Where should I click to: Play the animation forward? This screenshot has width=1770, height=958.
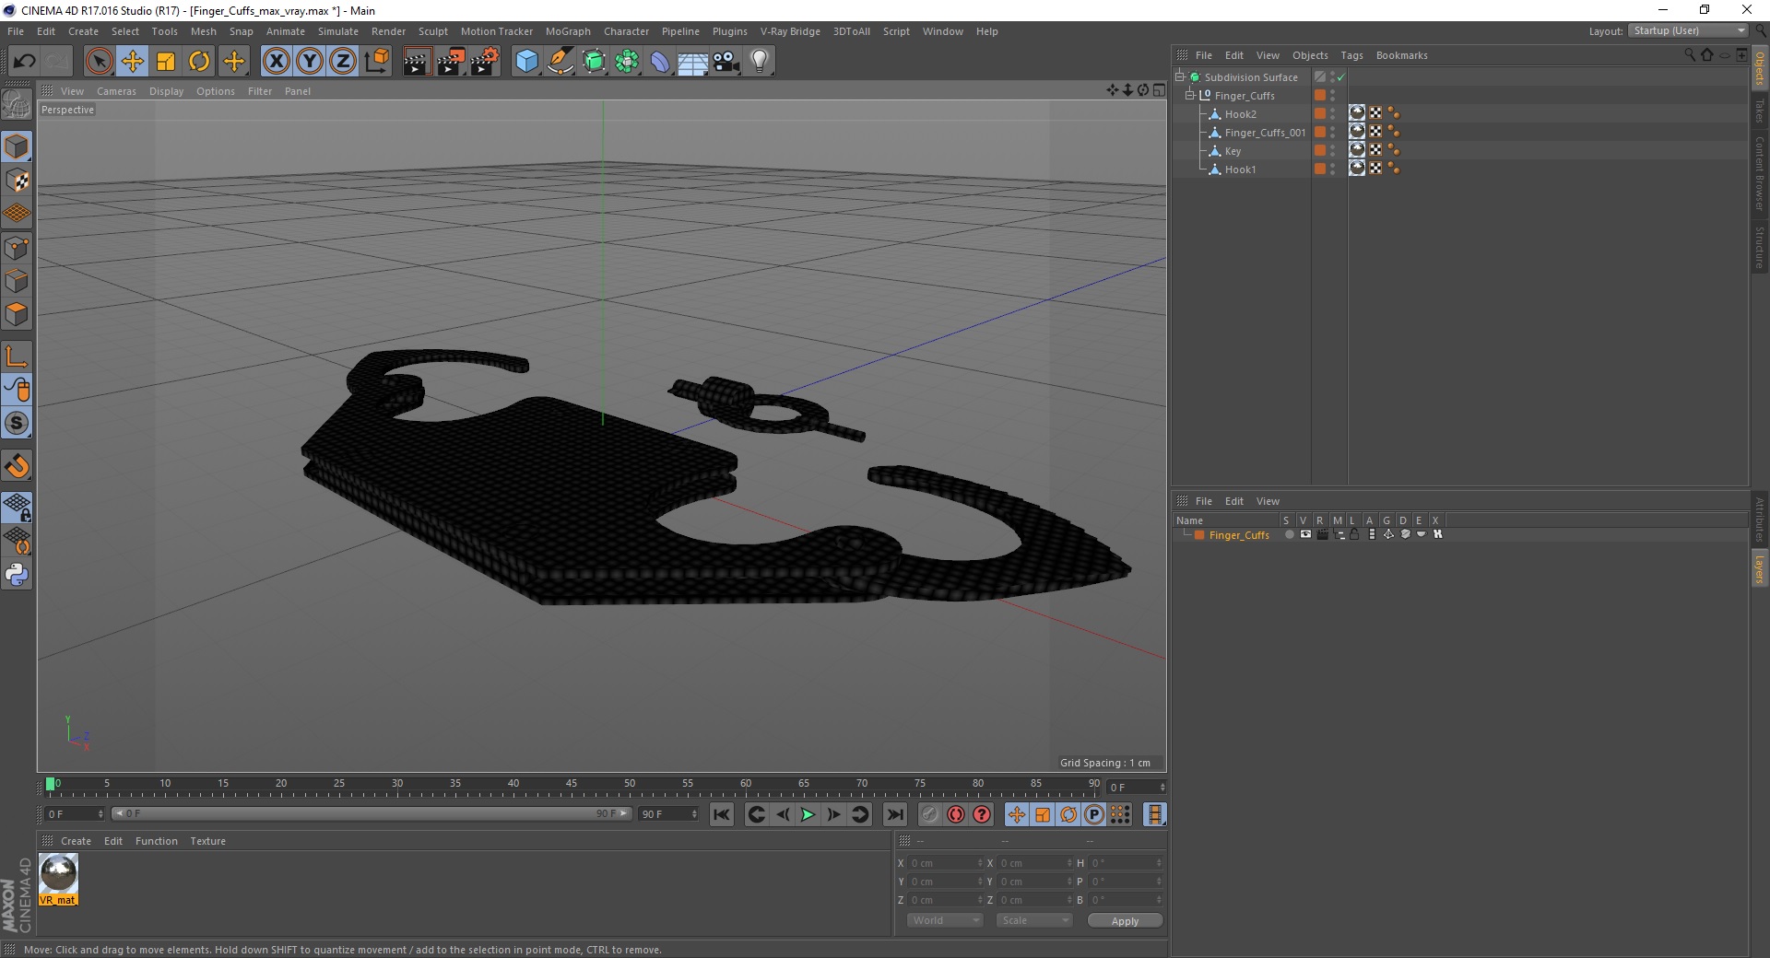click(x=808, y=814)
